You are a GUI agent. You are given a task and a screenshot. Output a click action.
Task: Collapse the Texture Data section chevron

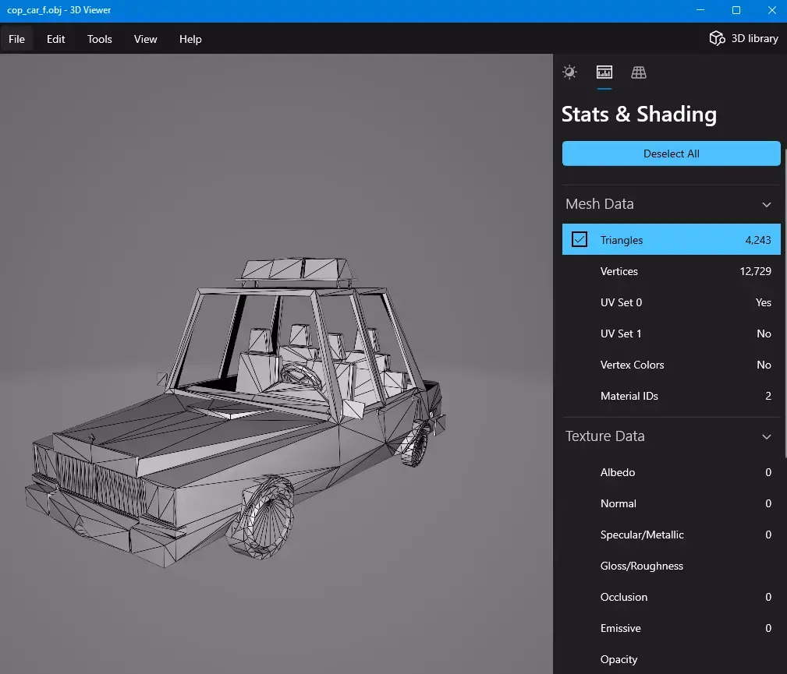(766, 436)
